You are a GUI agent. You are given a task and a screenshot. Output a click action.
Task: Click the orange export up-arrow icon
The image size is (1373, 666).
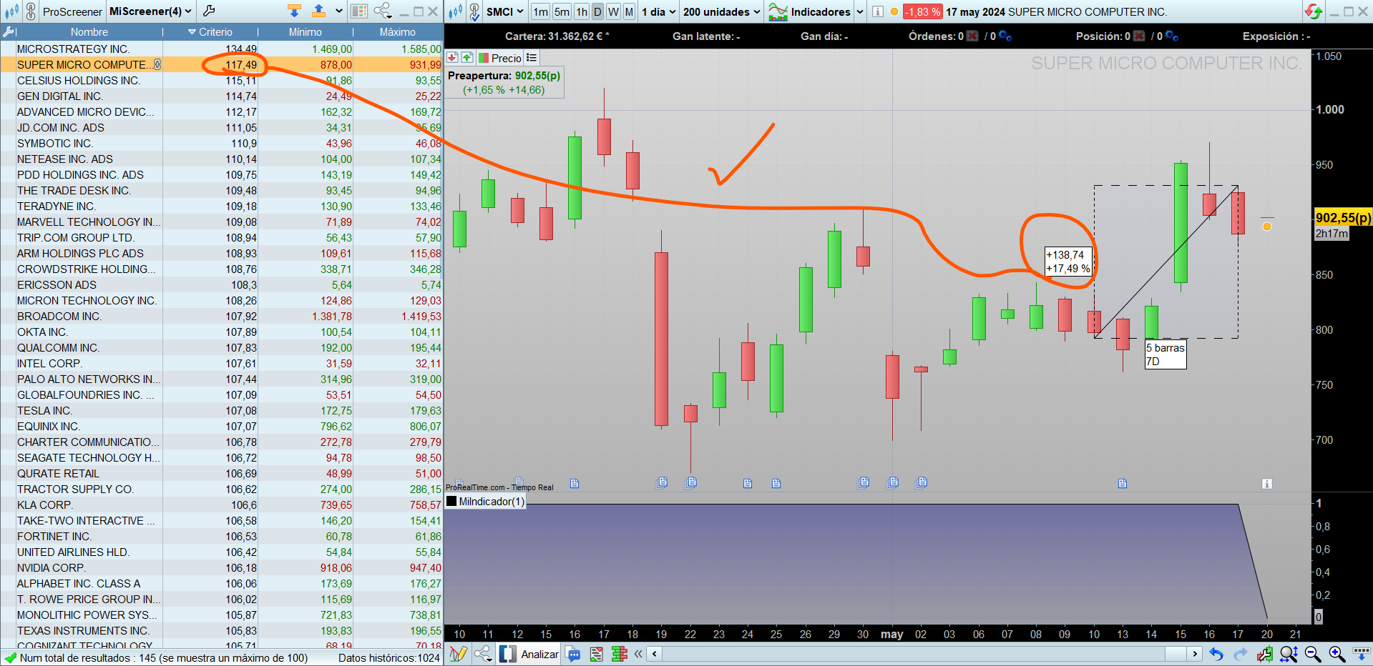pyautogui.click(x=319, y=11)
